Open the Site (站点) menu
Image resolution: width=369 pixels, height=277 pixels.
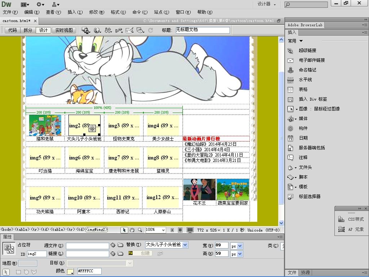(x=161, y=12)
